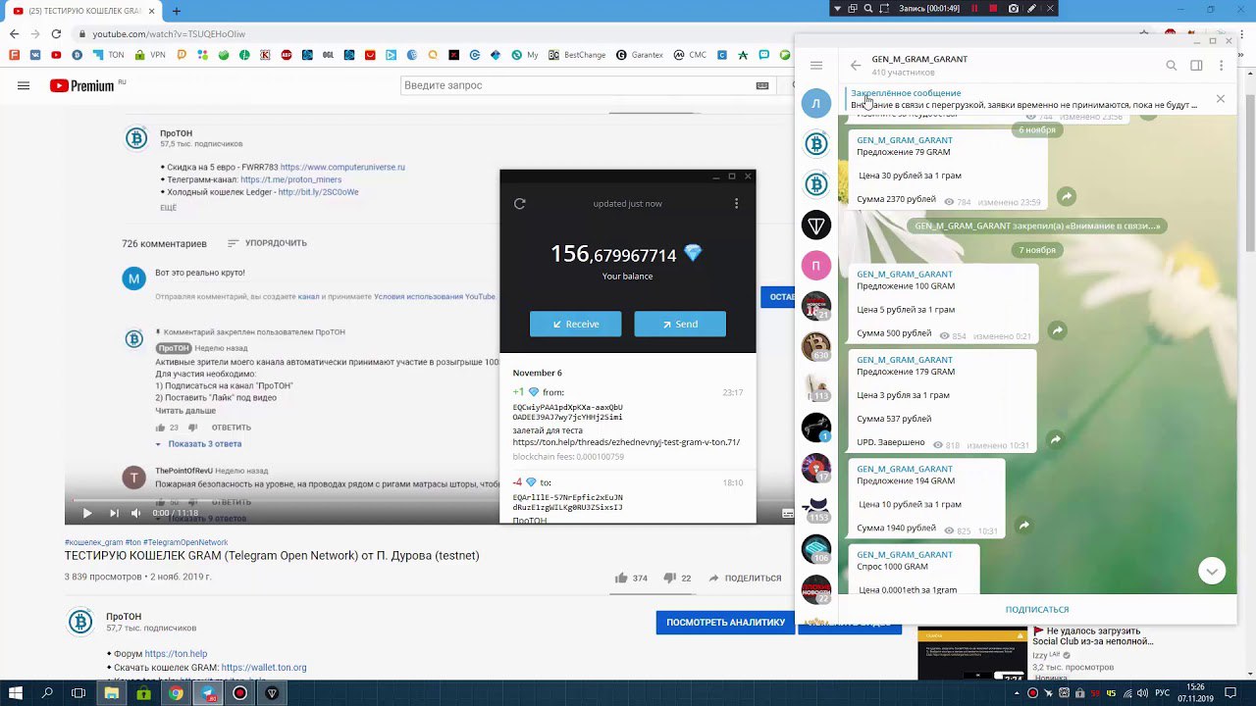Open the chat with the pink 'П' avatar
1256x706 pixels.
tap(816, 266)
